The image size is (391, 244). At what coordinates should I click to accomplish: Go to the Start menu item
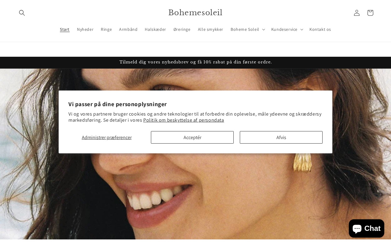pyautogui.click(x=65, y=29)
